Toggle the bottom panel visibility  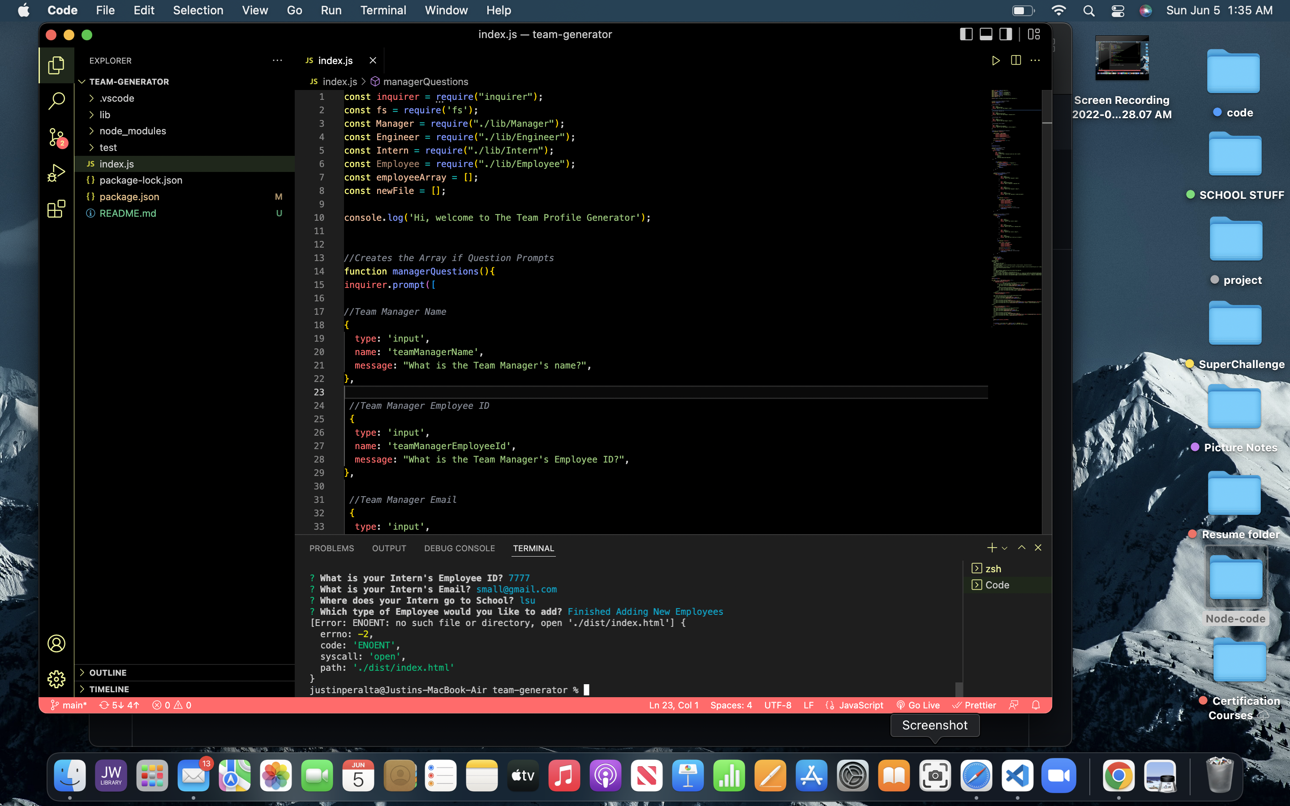[x=986, y=34]
